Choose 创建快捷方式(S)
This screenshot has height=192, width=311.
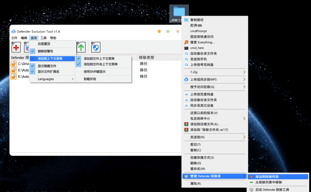(215, 157)
